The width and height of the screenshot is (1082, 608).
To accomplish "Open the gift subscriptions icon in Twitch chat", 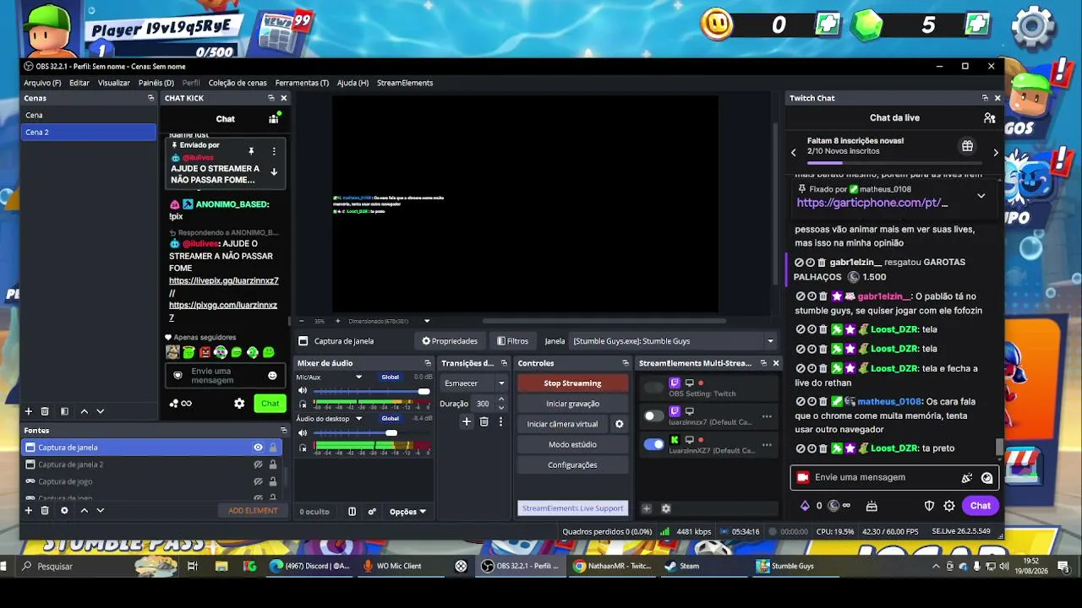I will pyautogui.click(x=967, y=146).
